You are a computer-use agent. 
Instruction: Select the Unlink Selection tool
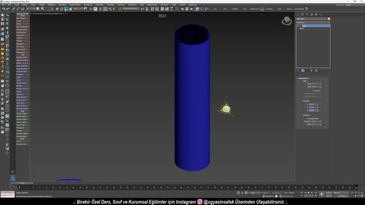tap(18, 9)
